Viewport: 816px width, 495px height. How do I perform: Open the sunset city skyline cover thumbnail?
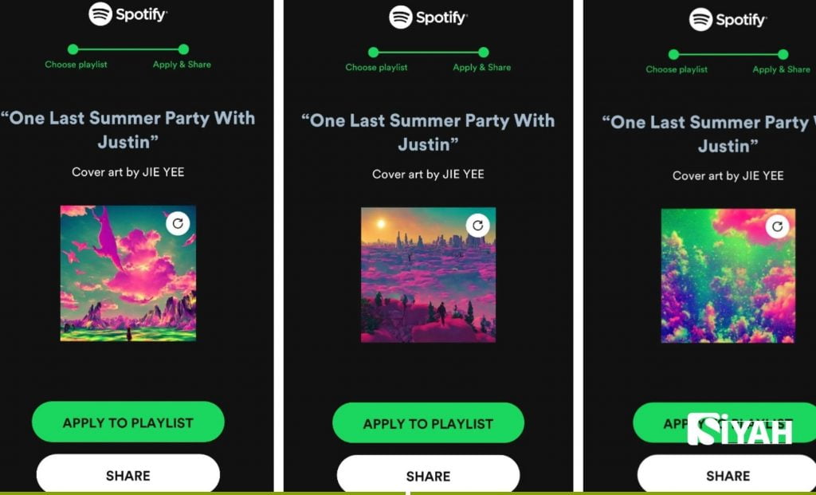coord(428,275)
